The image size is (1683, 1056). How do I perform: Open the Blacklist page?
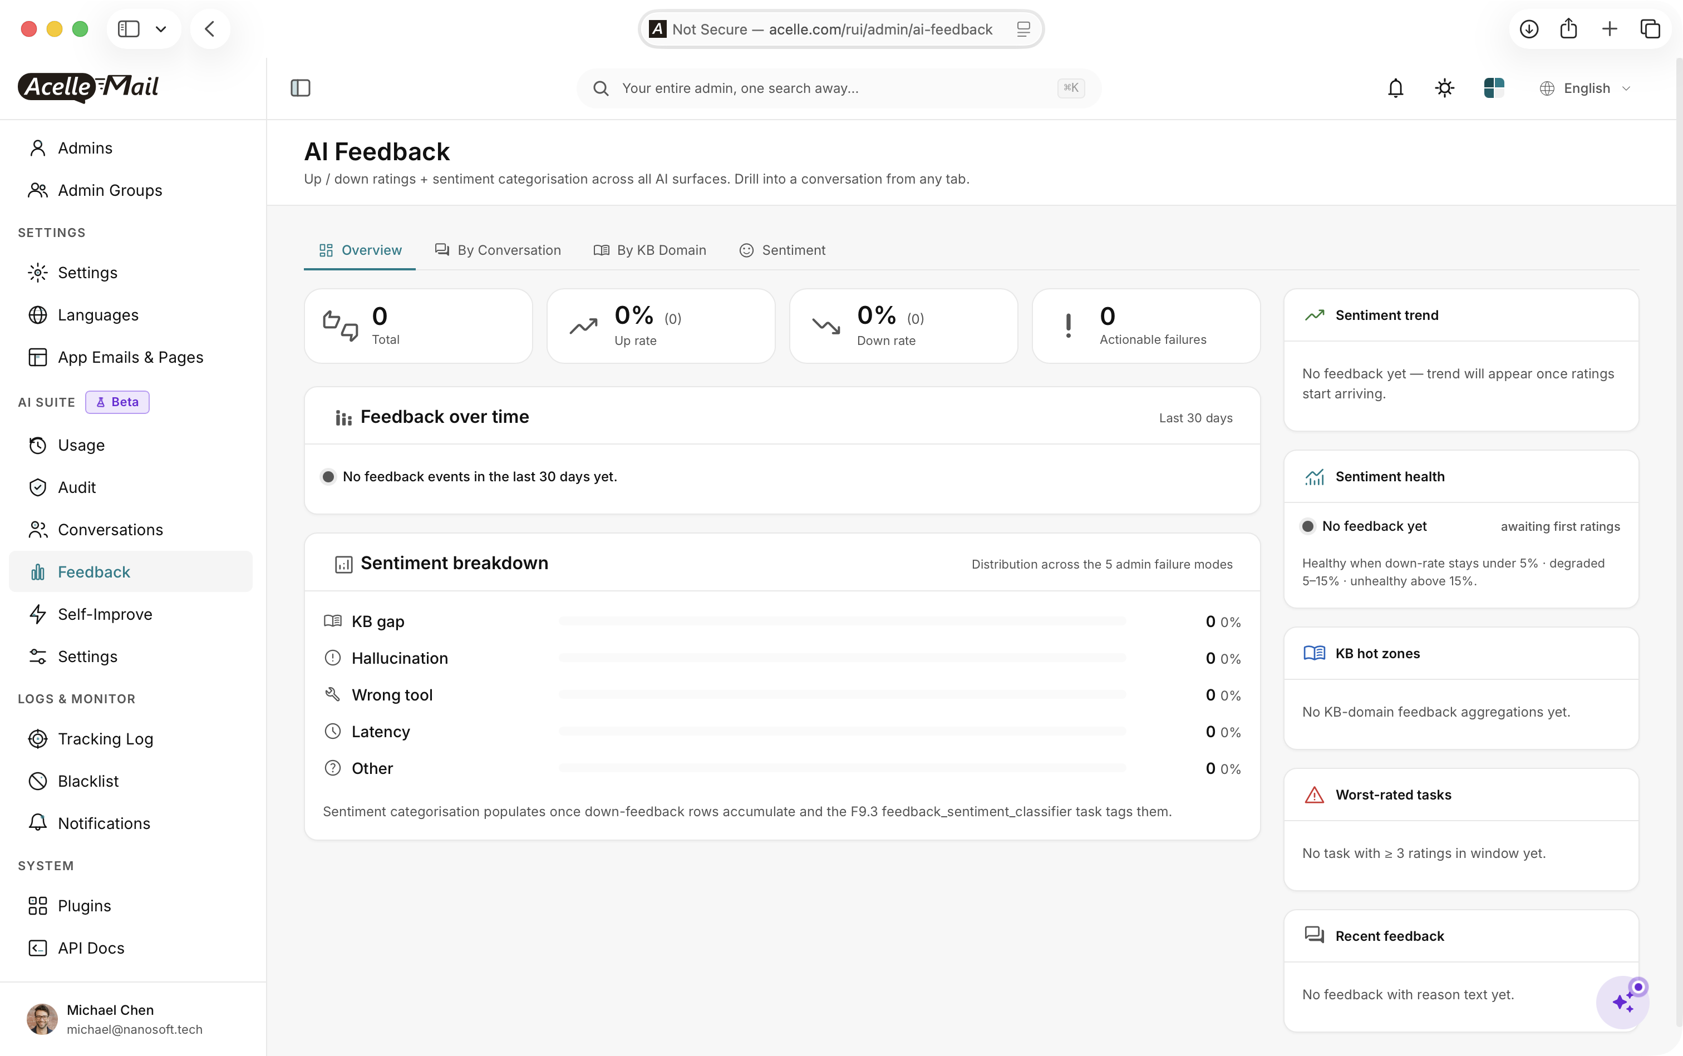click(131, 781)
